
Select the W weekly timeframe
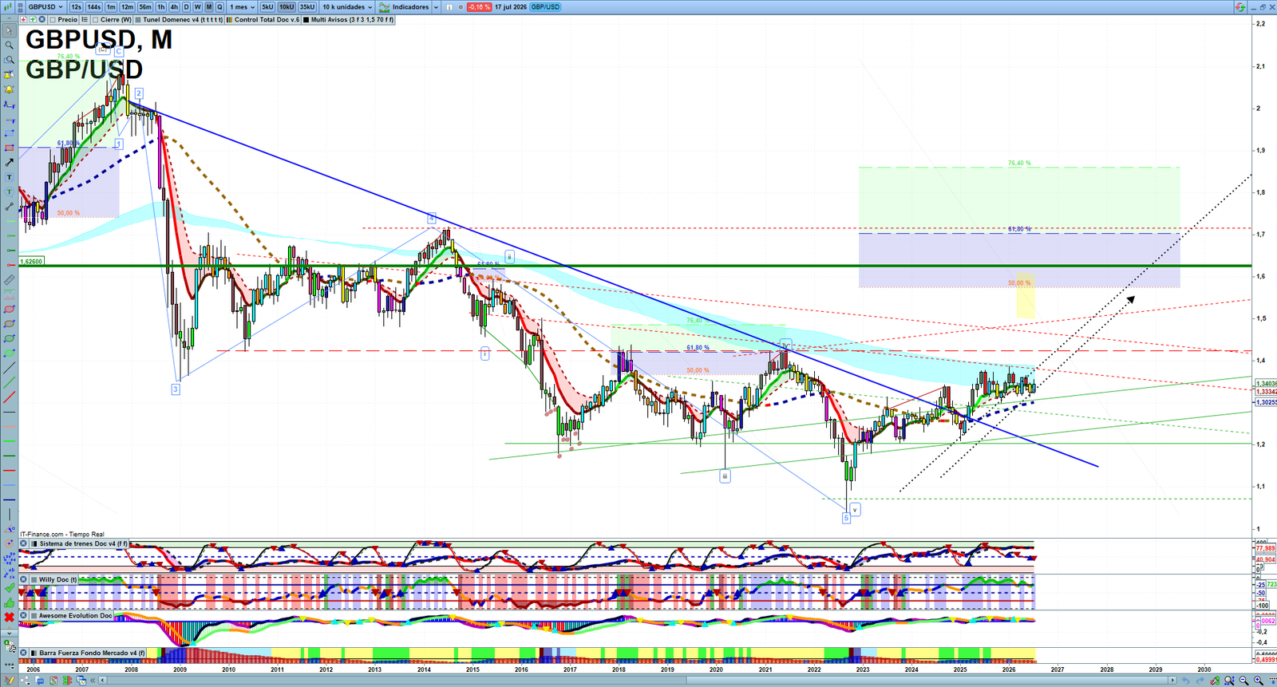tap(197, 6)
